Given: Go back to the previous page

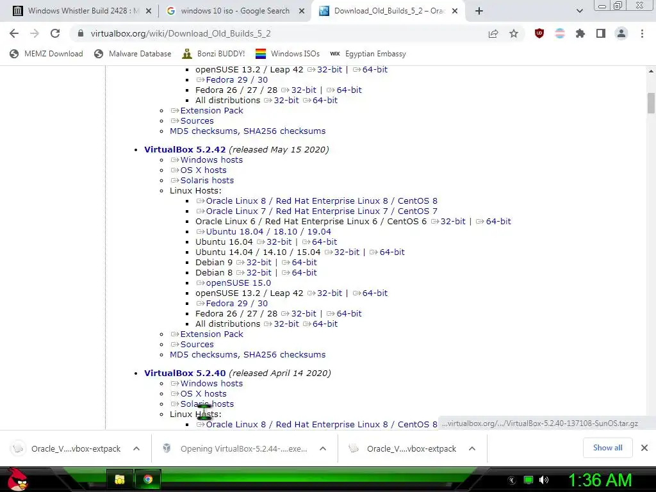Looking at the screenshot, I should pyautogui.click(x=14, y=33).
